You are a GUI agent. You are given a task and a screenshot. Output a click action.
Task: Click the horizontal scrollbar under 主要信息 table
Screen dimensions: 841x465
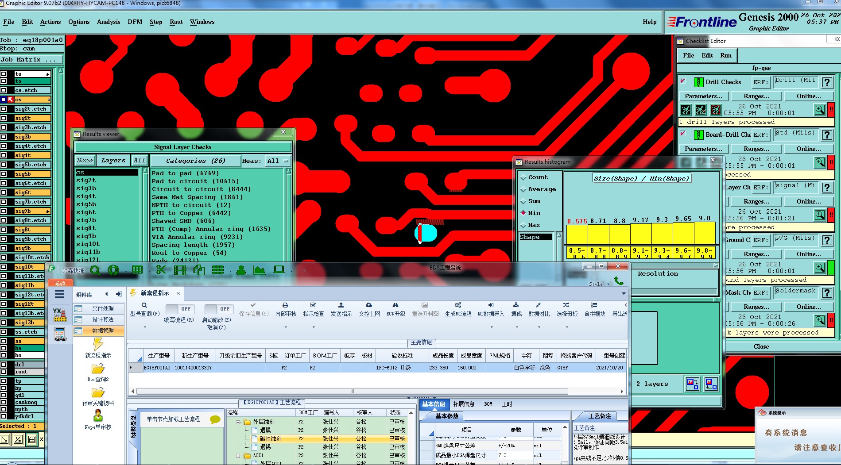pyautogui.click(x=352, y=391)
